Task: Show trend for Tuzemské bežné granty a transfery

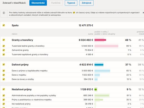Action: (x=4, y=46)
